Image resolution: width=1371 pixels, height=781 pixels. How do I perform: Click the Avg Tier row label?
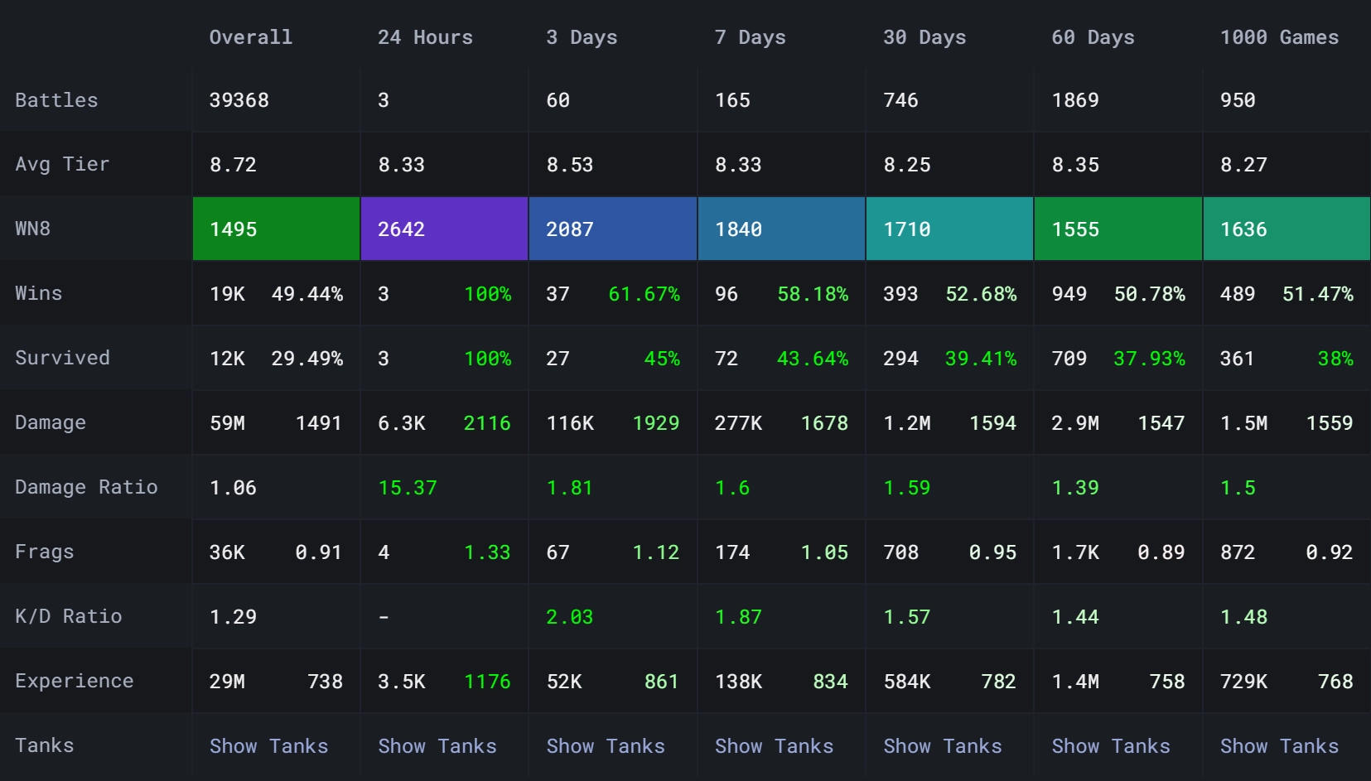click(x=62, y=164)
